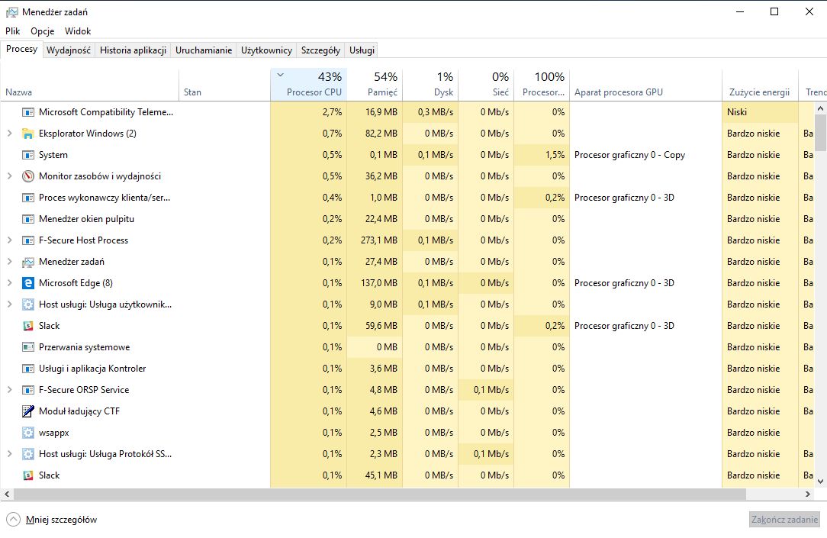Expand Host usługi: Usługa użytkownik row

coord(9,304)
